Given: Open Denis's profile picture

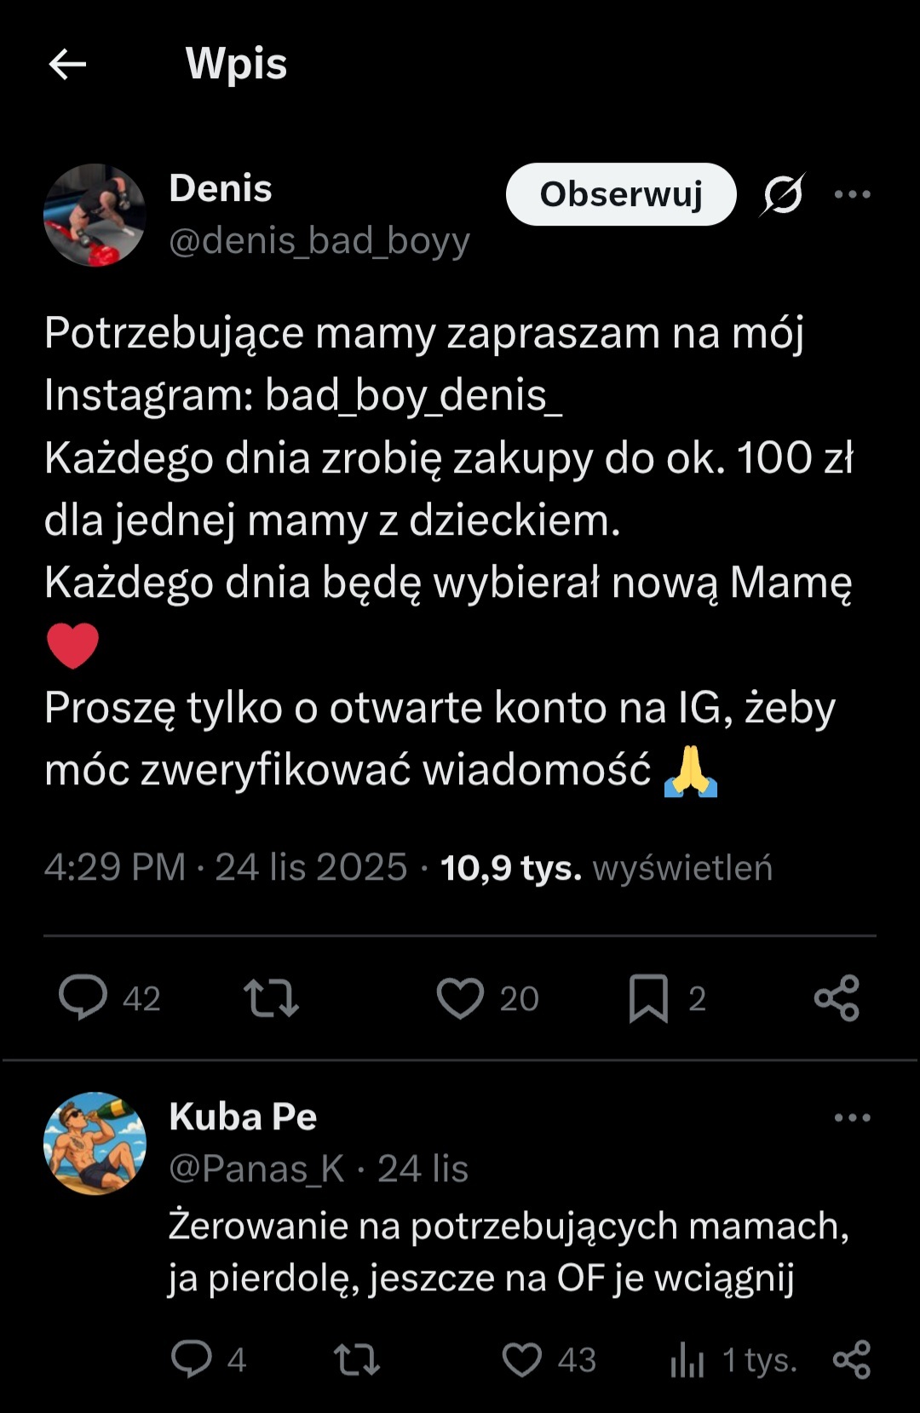Looking at the screenshot, I should 95,215.
